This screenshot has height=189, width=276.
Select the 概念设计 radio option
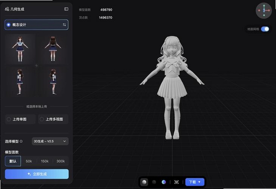click(x=9, y=25)
